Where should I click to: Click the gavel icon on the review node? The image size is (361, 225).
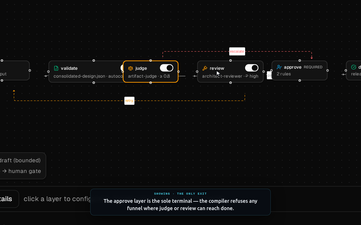(205, 68)
